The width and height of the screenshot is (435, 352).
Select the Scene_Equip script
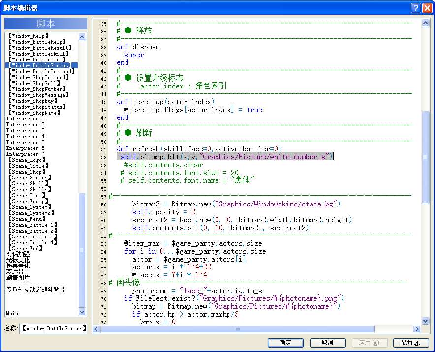click(x=28, y=201)
